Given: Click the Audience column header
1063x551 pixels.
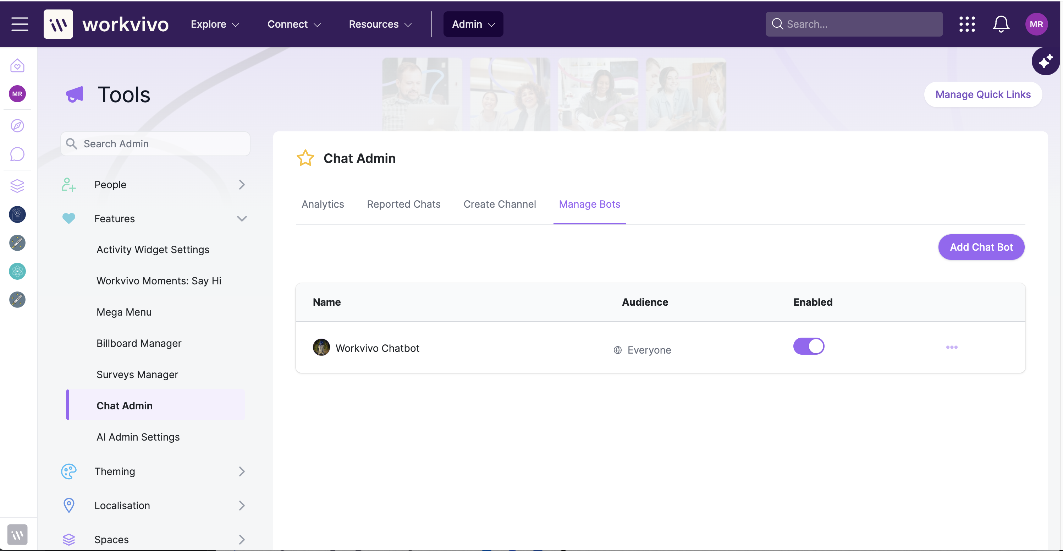Looking at the screenshot, I should pyautogui.click(x=645, y=302).
